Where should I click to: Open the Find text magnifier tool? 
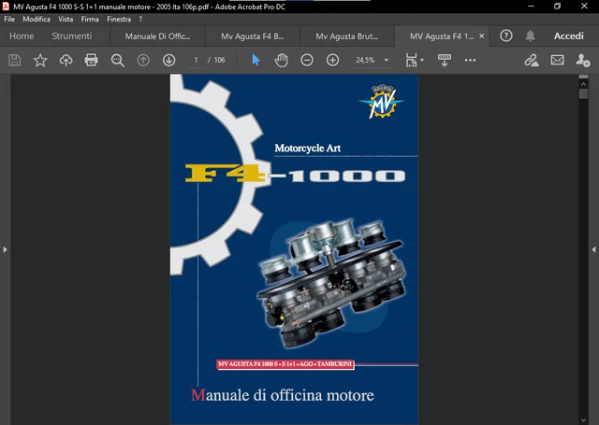point(117,60)
